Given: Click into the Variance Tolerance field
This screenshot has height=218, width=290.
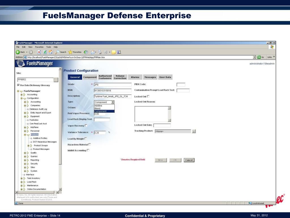Looking at the screenshot, I should pyautogui.click(x=100, y=133).
